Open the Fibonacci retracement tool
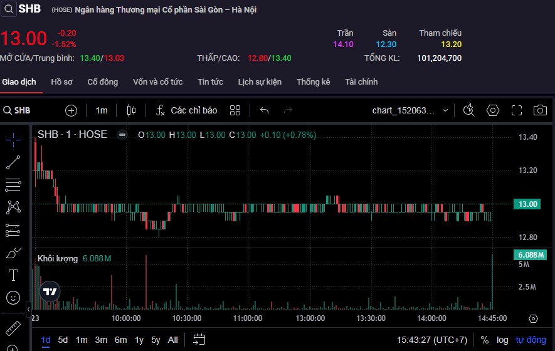Screen dimensions: 555x351 pyautogui.click(x=13, y=185)
